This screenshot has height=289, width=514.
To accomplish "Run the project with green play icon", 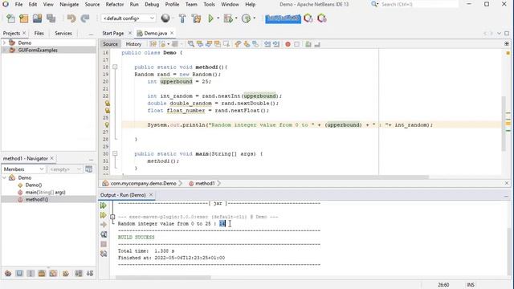I will (x=210, y=18).
